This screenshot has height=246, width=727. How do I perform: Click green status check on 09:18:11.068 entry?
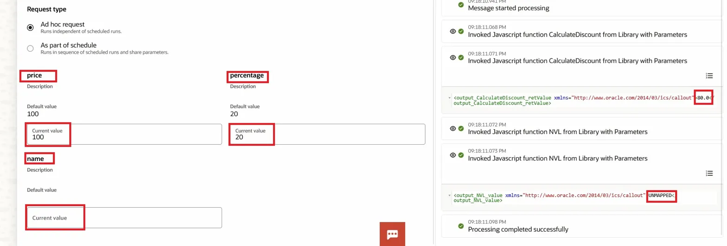[461, 31]
